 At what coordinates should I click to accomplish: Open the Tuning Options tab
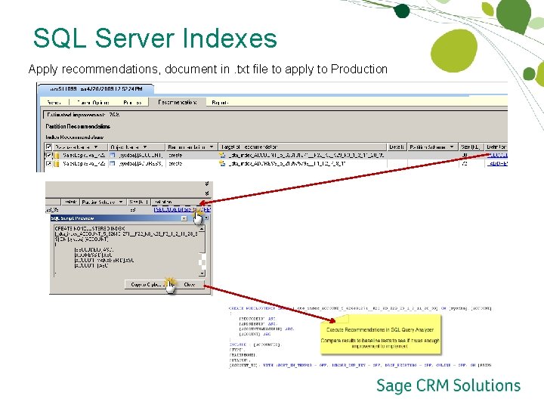(93, 103)
